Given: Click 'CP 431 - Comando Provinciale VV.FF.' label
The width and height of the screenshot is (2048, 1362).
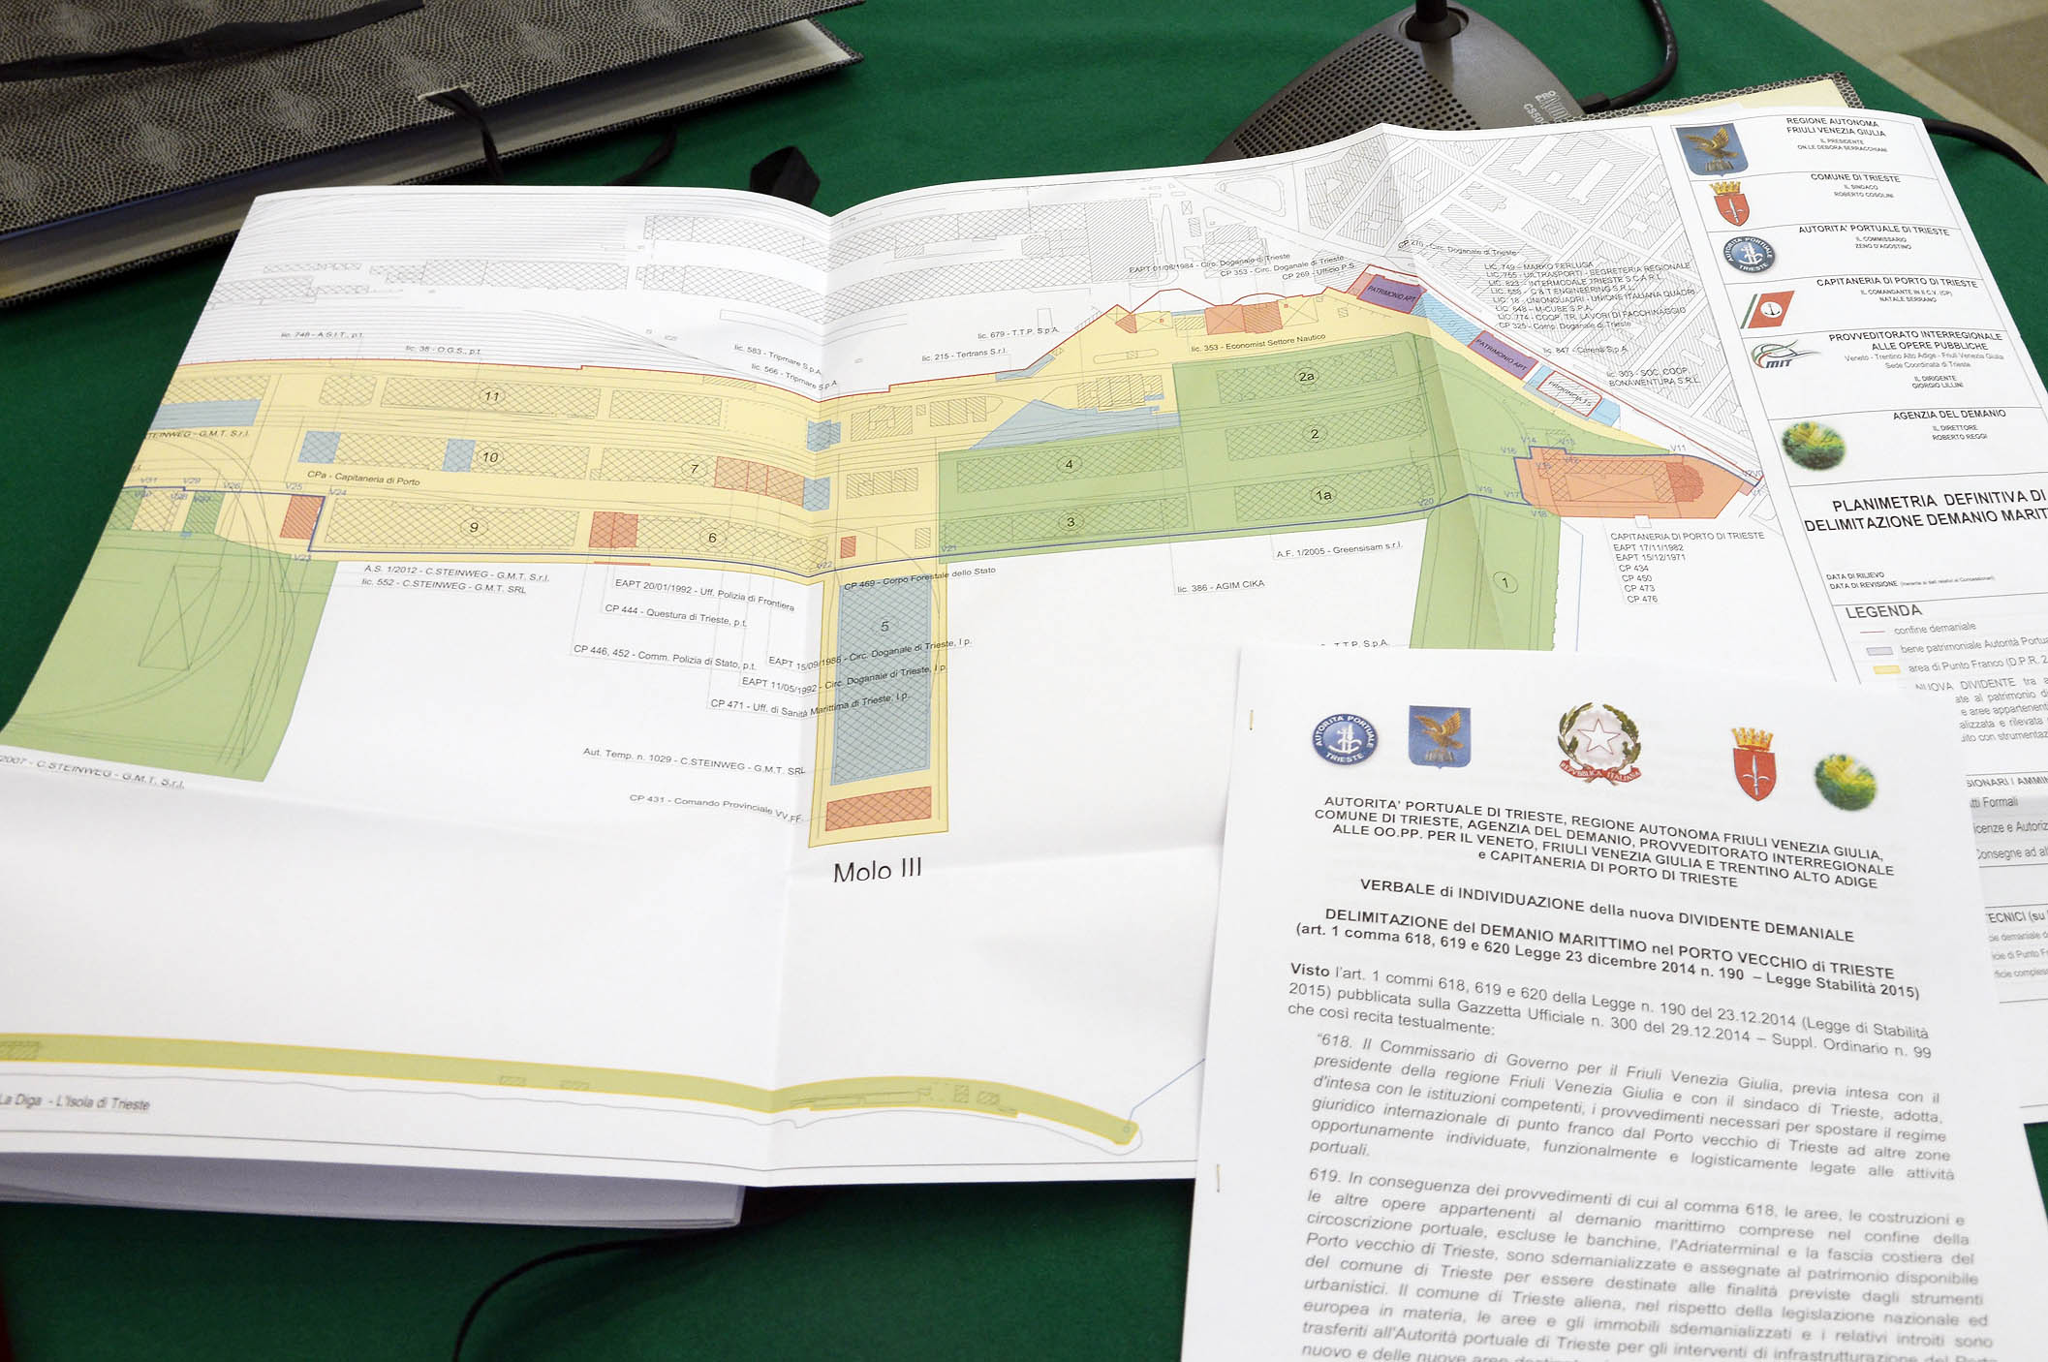Looking at the screenshot, I should pos(716,808).
